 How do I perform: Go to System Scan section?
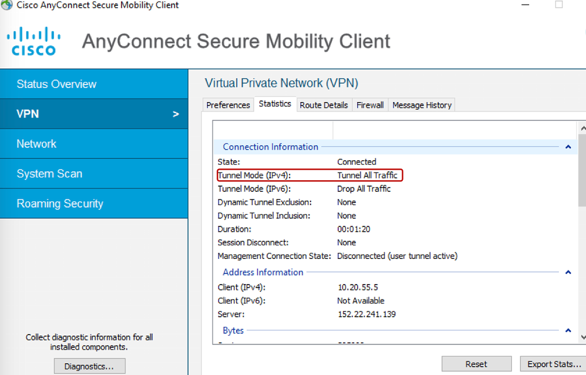pyautogui.click(x=94, y=174)
